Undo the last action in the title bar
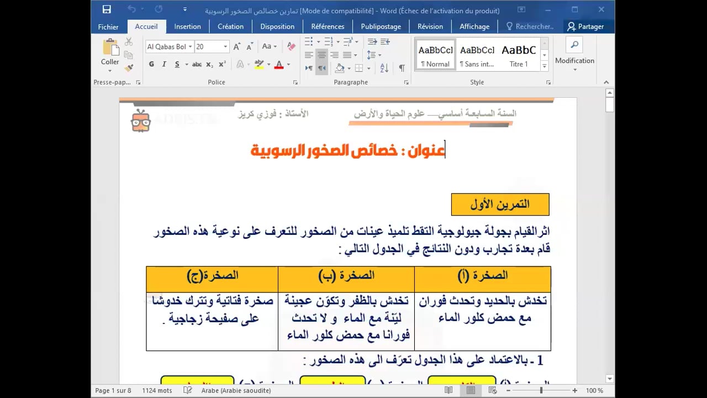The image size is (707, 398). (131, 9)
